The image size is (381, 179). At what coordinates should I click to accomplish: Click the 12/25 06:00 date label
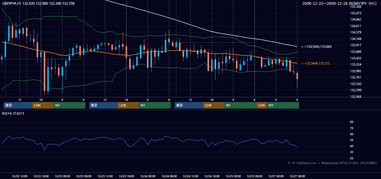click(x=255, y=176)
